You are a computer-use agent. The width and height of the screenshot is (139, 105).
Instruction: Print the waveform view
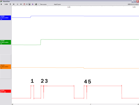[36, 4]
